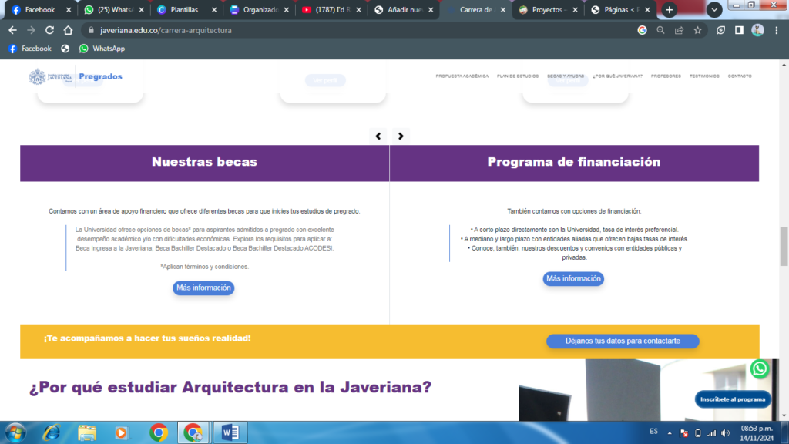
Task: Open the share page icon in address bar
Action: (679, 30)
